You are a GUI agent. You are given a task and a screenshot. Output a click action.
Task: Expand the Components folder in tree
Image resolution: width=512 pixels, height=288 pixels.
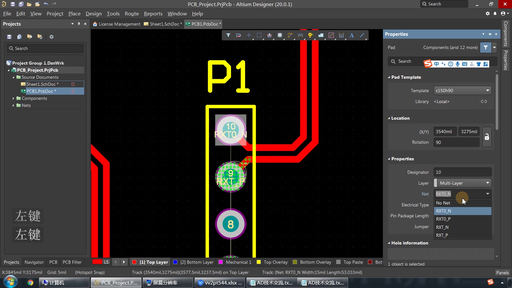pyautogui.click(x=13, y=98)
